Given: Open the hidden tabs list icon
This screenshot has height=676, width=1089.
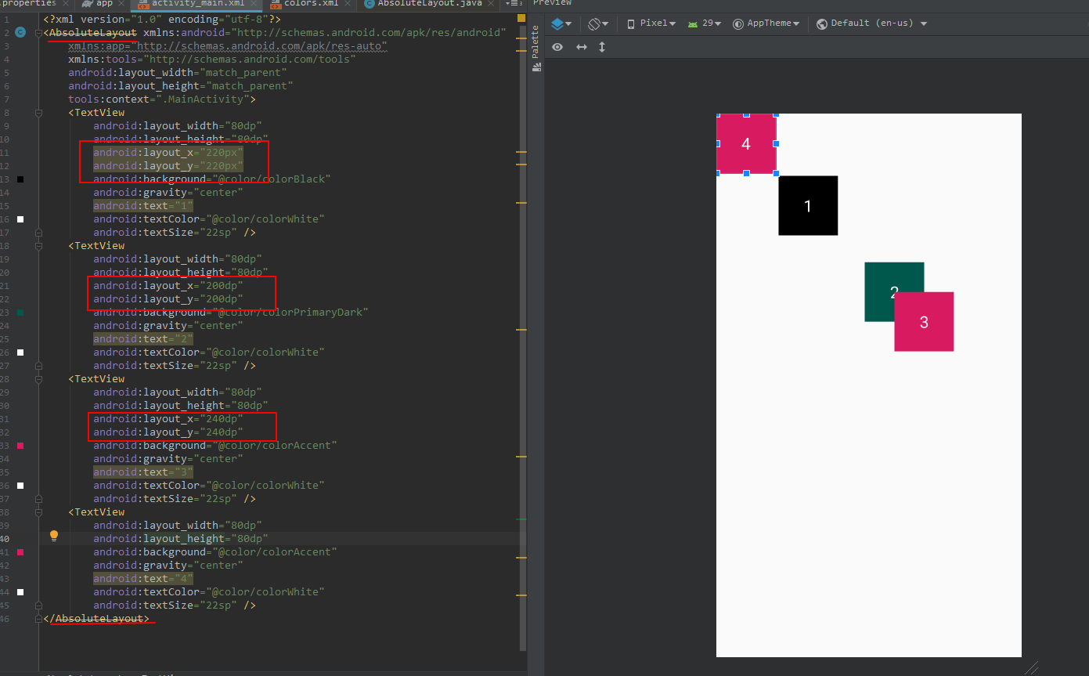Looking at the screenshot, I should point(513,4).
